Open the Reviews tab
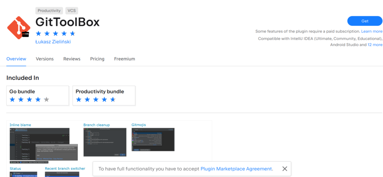The height and width of the screenshot is (177, 383). [x=72, y=59]
